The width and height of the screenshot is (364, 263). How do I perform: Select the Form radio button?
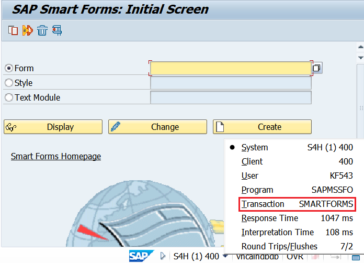[x=8, y=68]
